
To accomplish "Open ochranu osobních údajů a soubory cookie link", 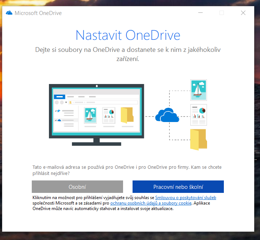I will pyautogui.click(x=151, y=203).
